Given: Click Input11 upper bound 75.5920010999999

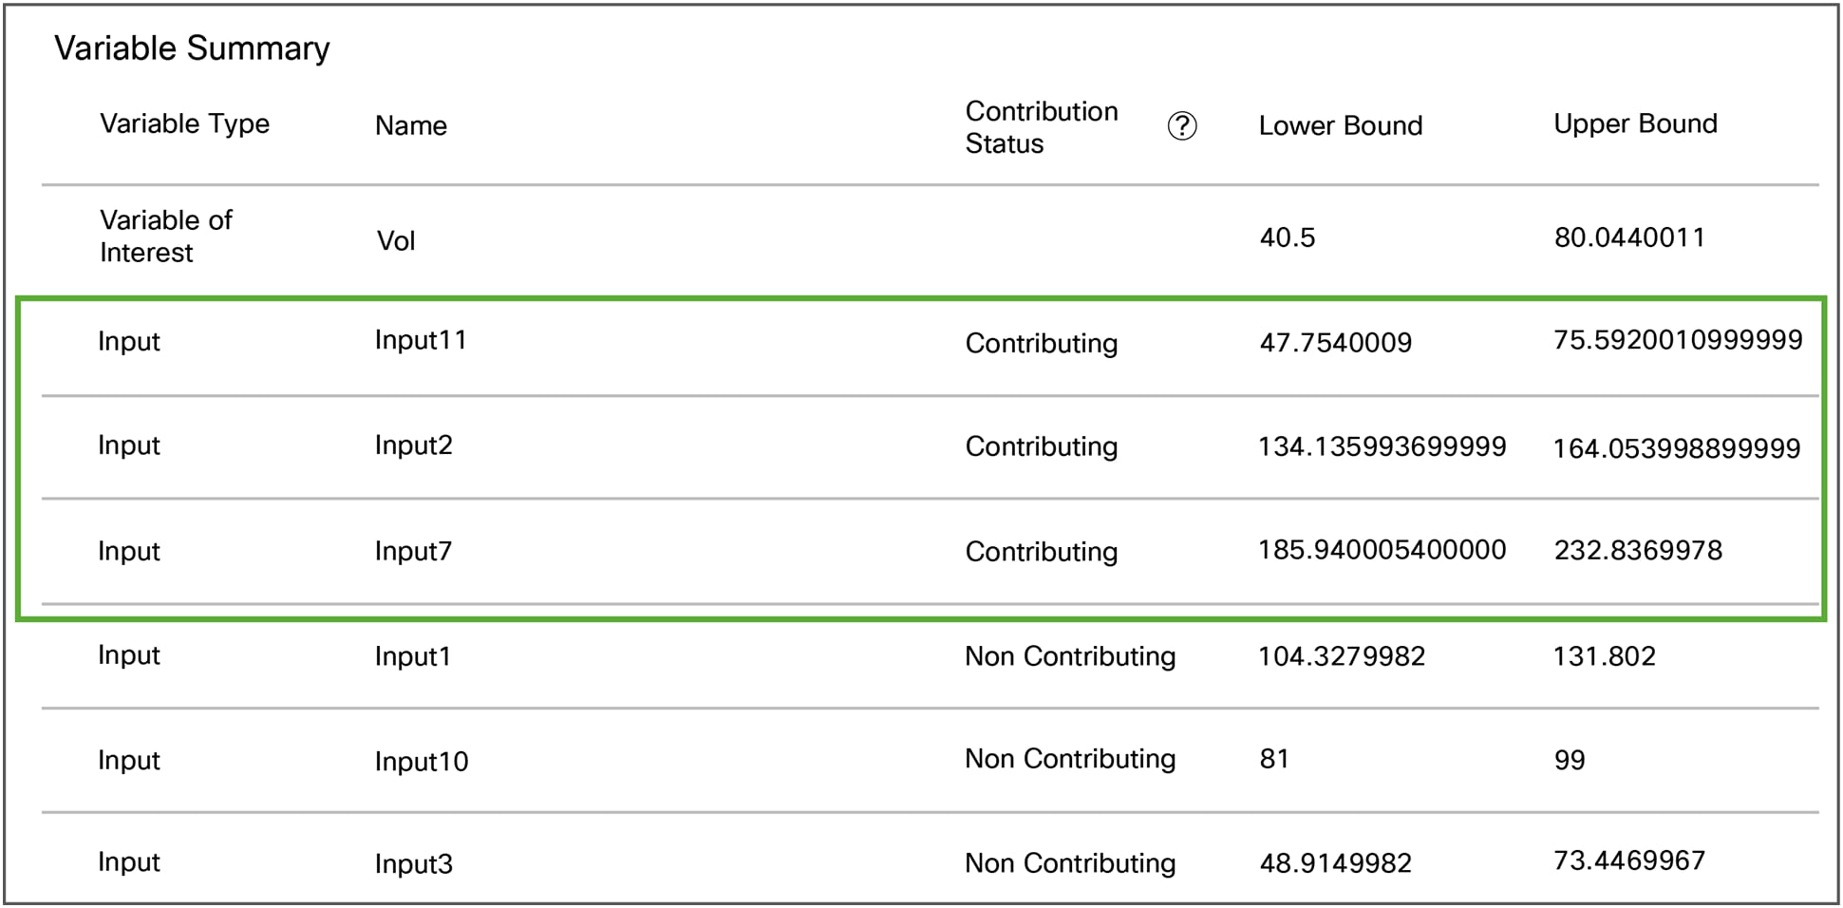Looking at the screenshot, I should (1678, 340).
